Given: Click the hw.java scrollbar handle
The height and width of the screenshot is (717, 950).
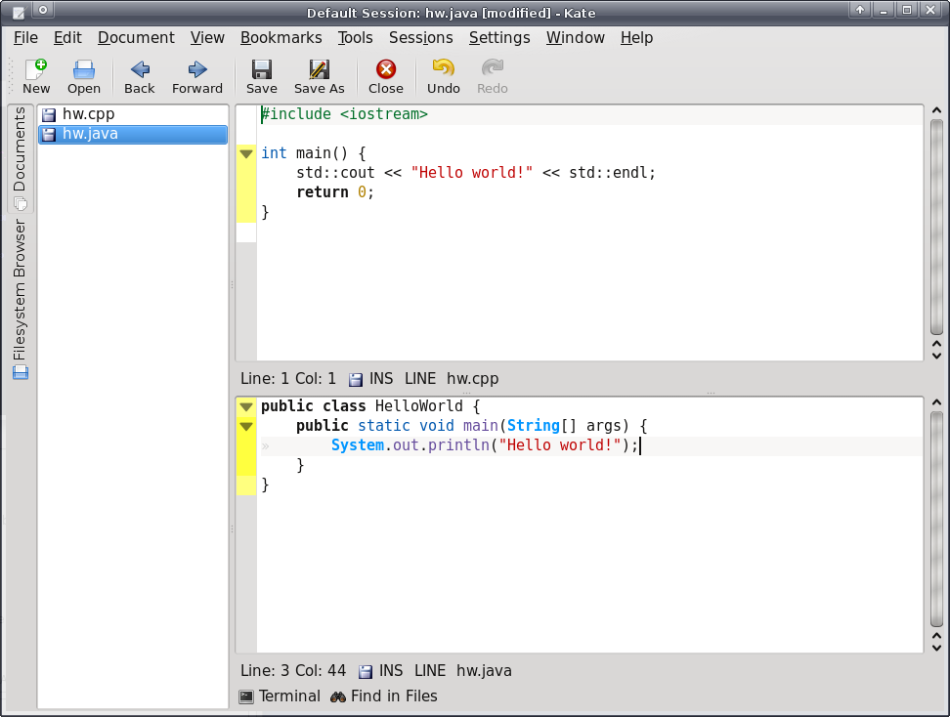Looking at the screenshot, I should [936, 520].
